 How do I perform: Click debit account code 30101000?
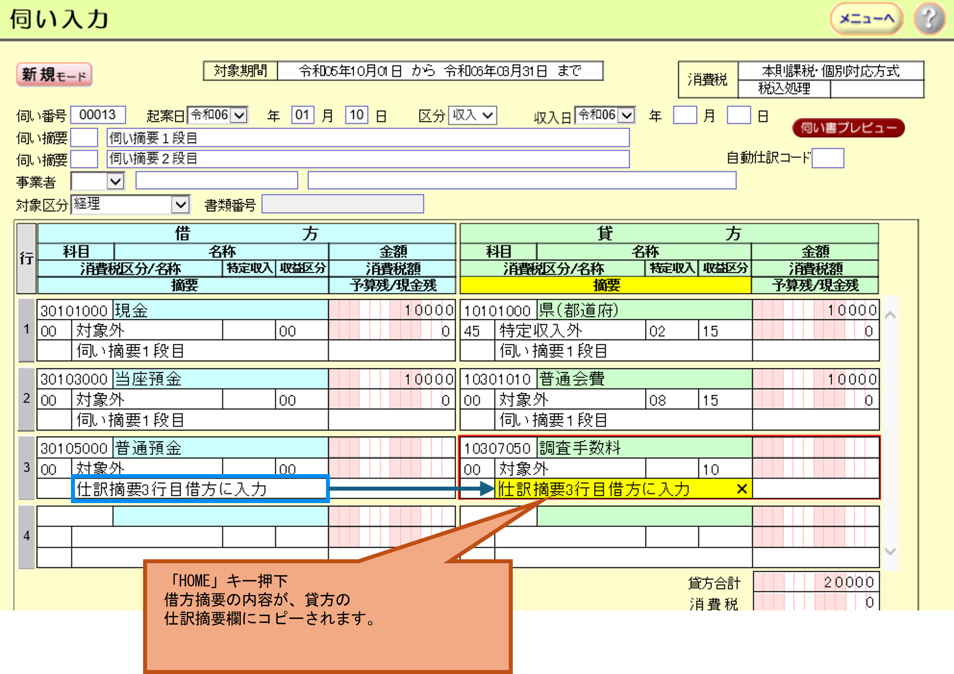pyautogui.click(x=74, y=311)
